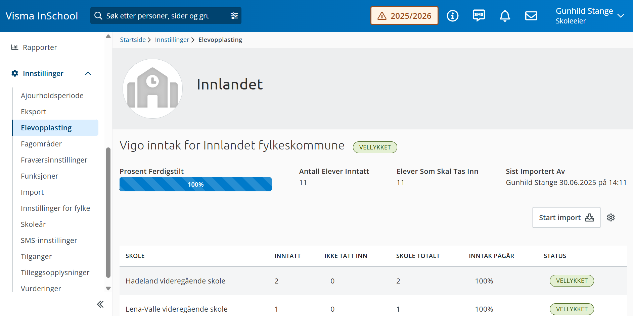Select Elevopplasting in sidebar
Image resolution: width=633 pixels, height=316 pixels.
55,128
